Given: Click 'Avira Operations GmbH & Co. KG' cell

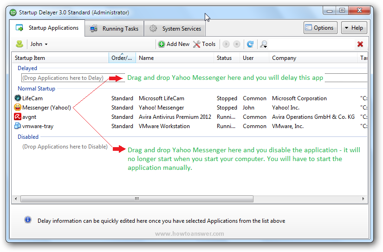Looking at the screenshot, I should (313, 117).
